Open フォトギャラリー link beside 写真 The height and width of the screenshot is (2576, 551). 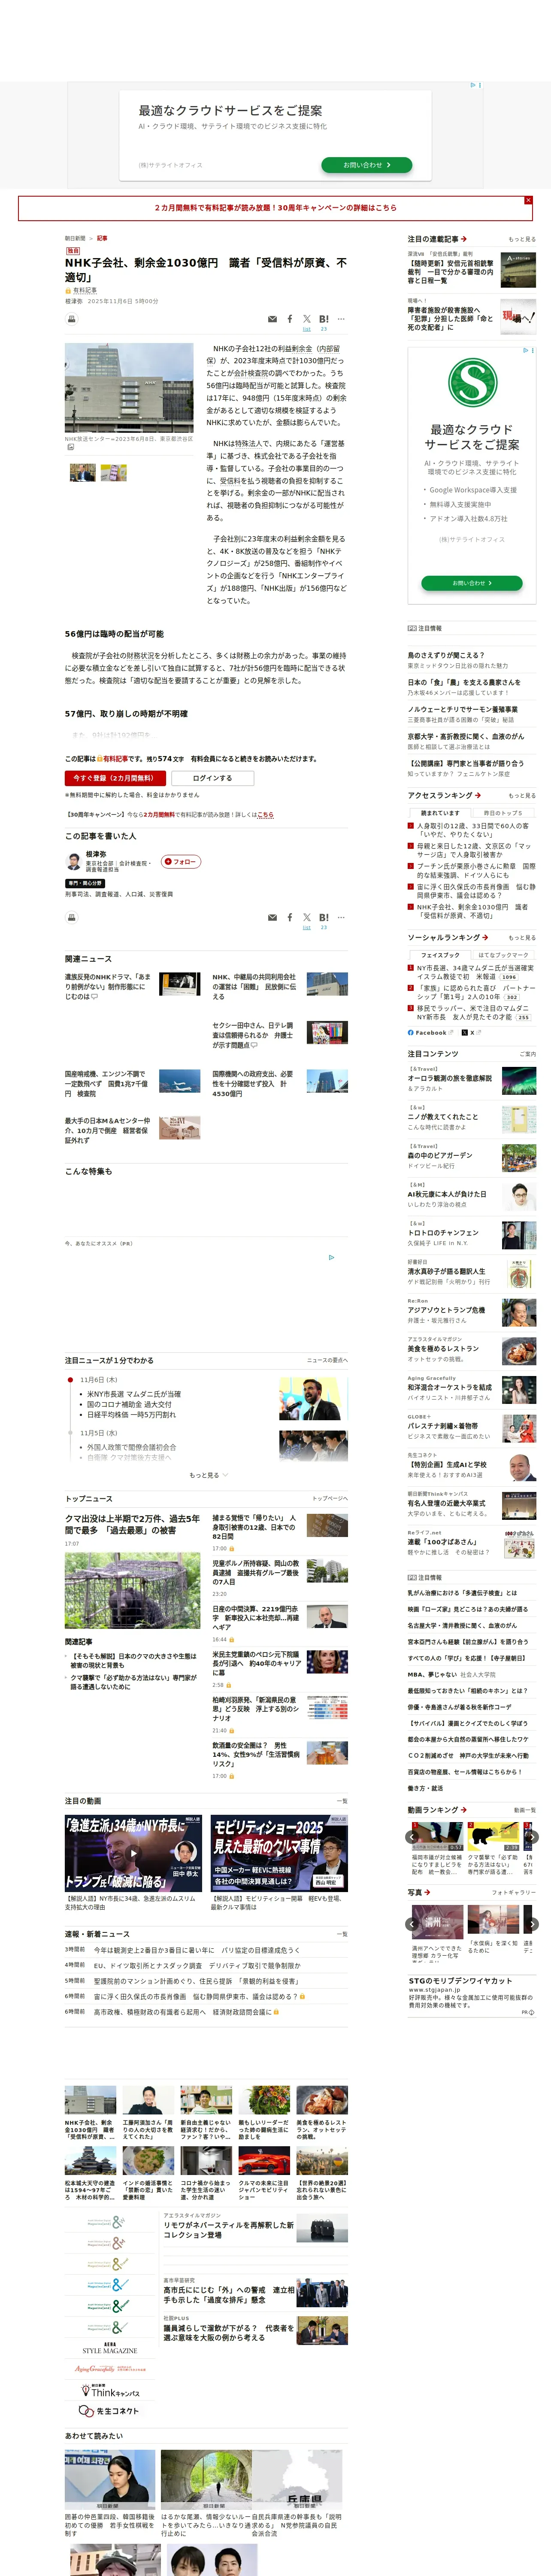(x=514, y=1893)
